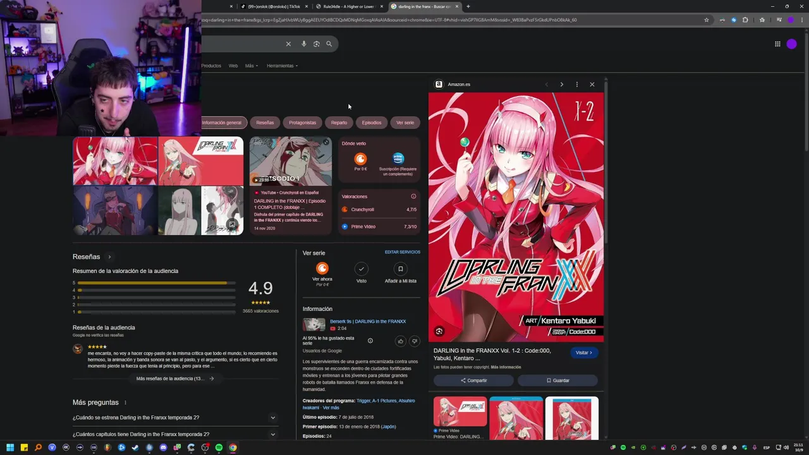The height and width of the screenshot is (455, 809).
Task: Click the Más información copyright link
Action: pyautogui.click(x=506, y=367)
